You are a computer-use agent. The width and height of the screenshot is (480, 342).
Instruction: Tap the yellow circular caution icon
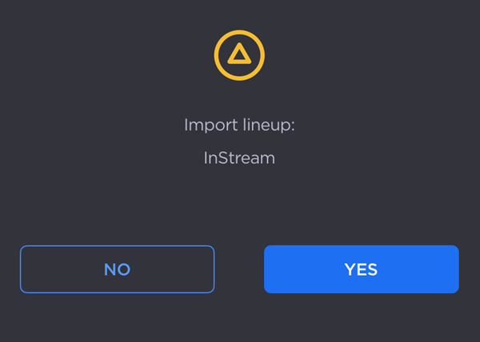click(239, 54)
